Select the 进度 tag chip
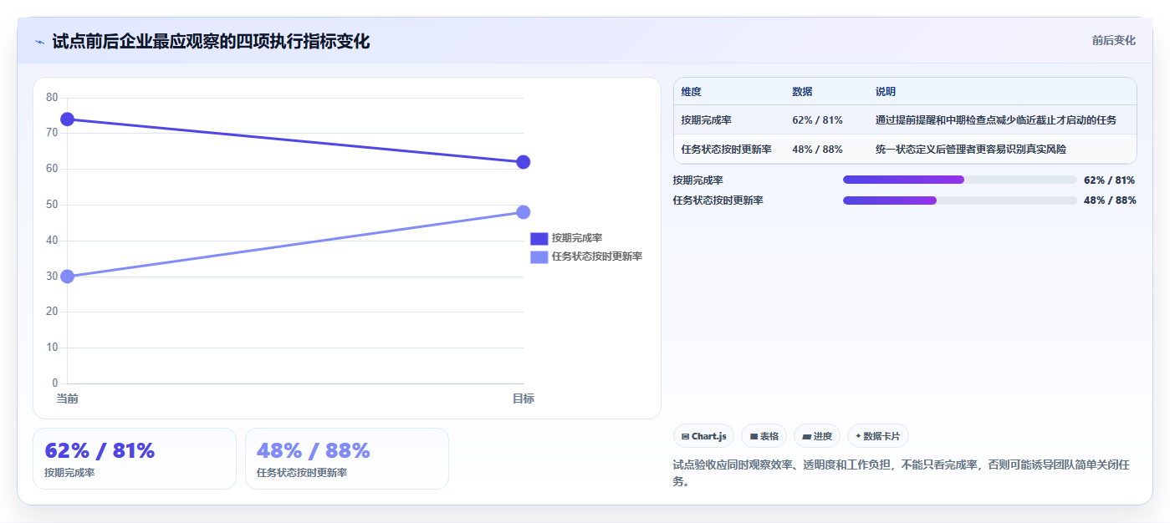 [x=817, y=436]
